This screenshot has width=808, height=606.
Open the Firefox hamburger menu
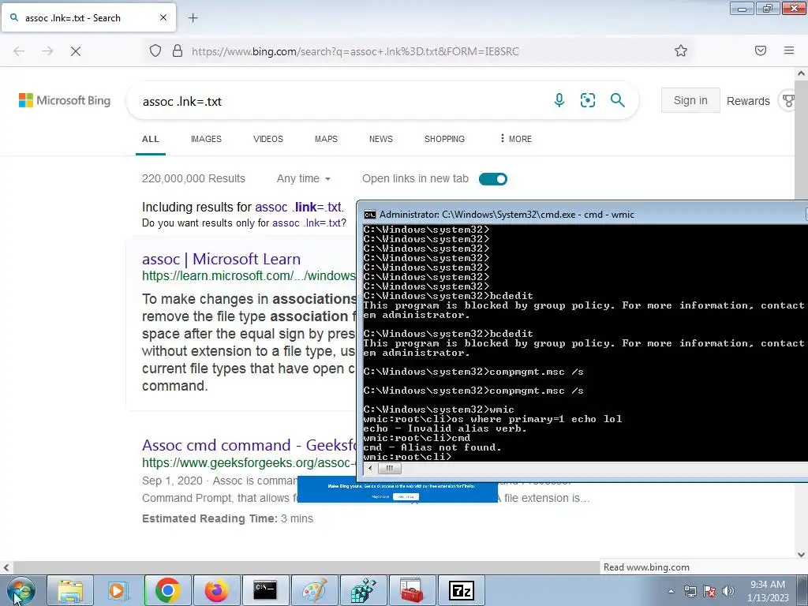click(x=789, y=50)
